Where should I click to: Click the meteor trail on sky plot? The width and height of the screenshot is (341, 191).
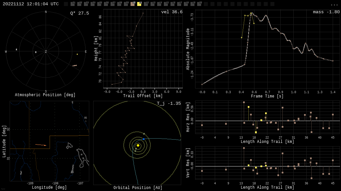75,66
